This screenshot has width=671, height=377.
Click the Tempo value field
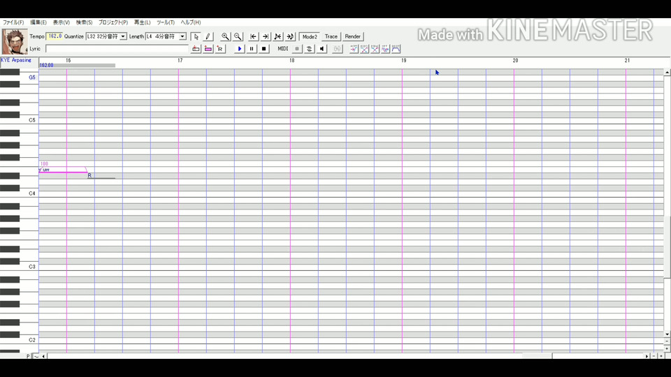point(55,36)
